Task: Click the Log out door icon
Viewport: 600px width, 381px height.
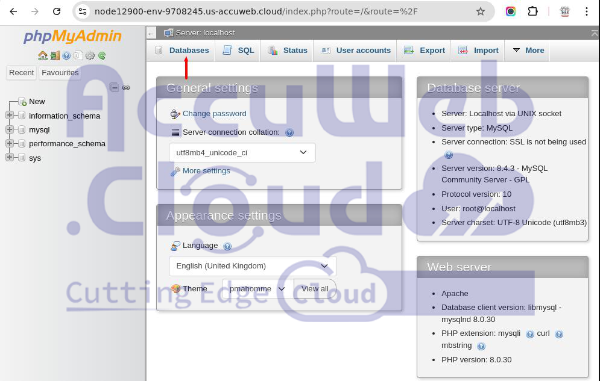Action: [54, 55]
